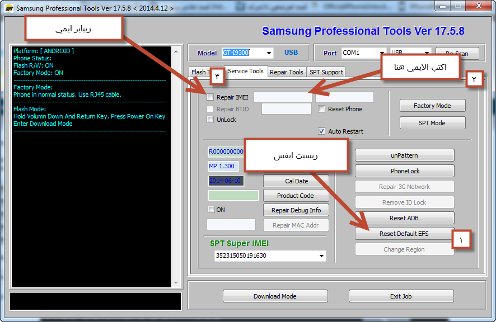Click the Reset ADB button
The image size is (496, 322).
click(404, 218)
